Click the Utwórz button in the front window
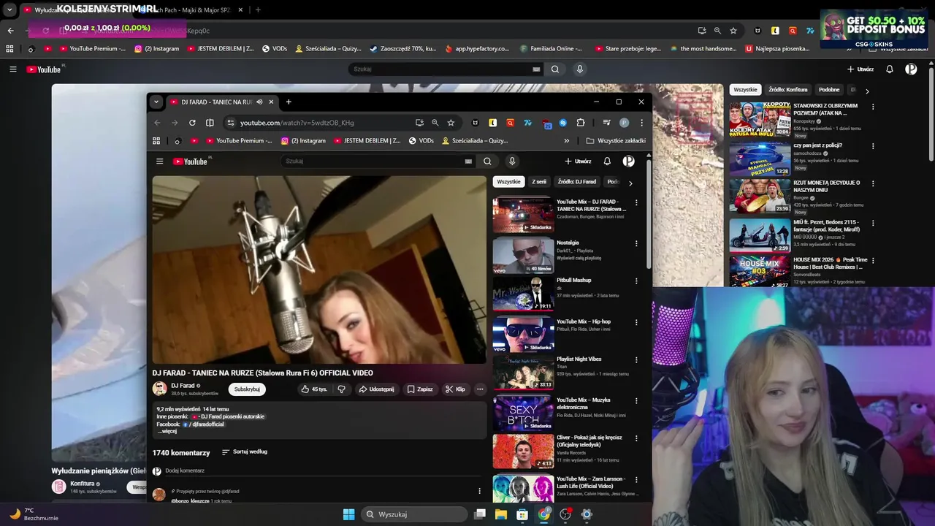 [578, 161]
